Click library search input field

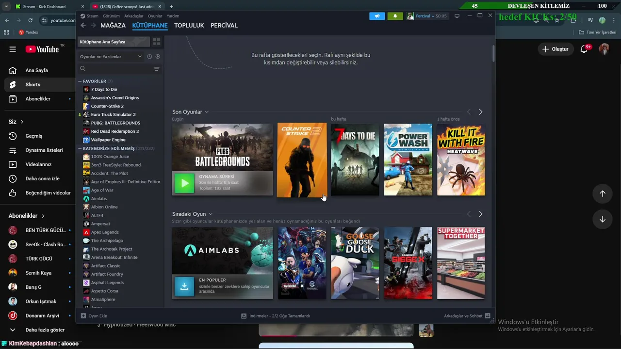pyautogui.click(x=119, y=69)
